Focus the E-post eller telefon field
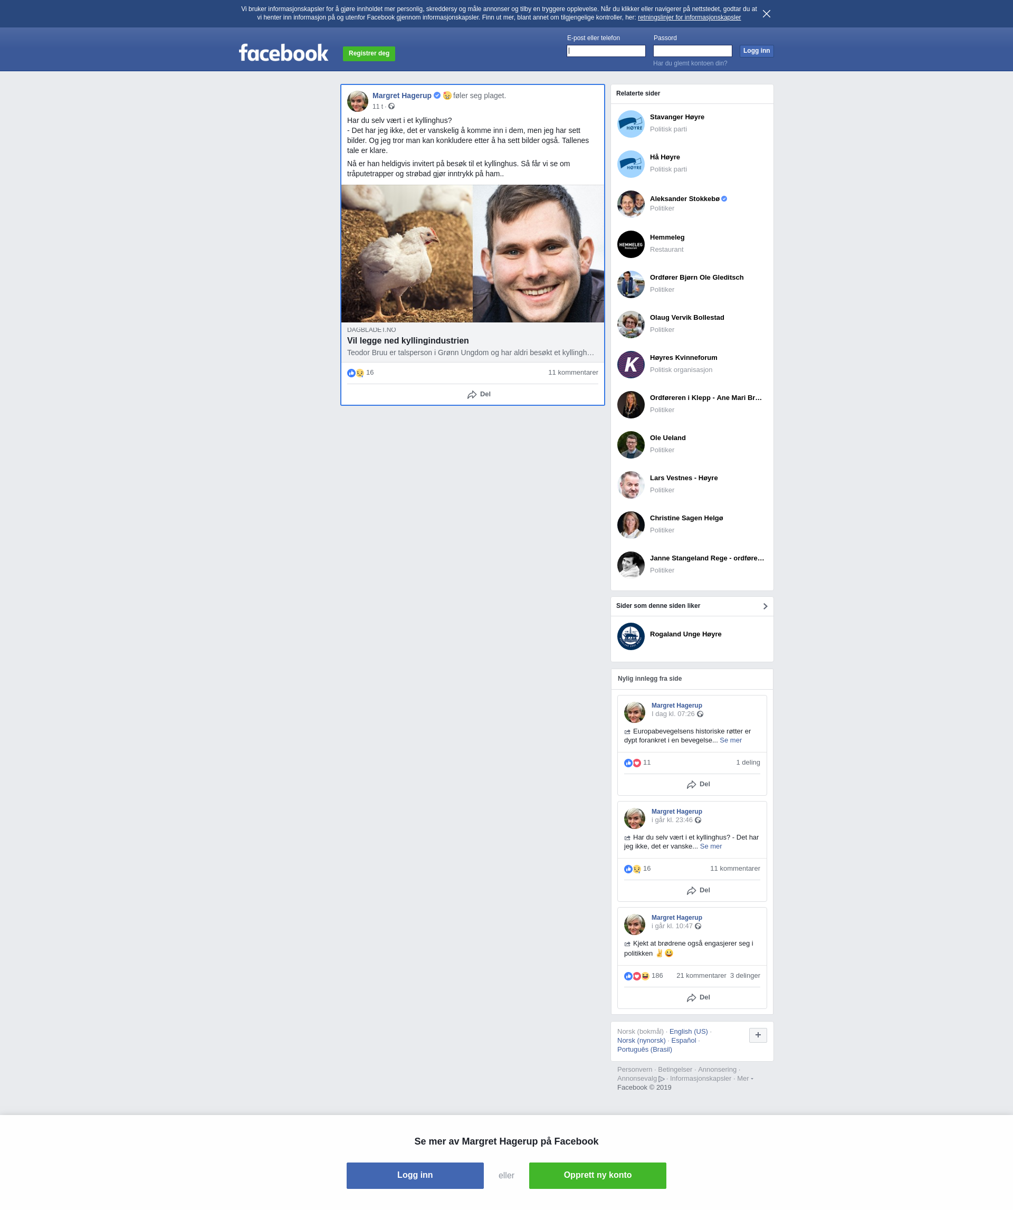Screen dimensions: 1013x1210 (x=606, y=51)
